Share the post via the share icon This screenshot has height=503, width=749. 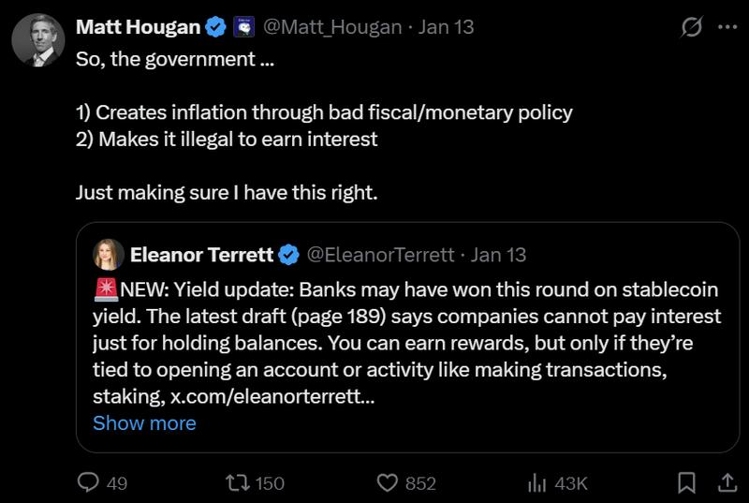click(726, 482)
